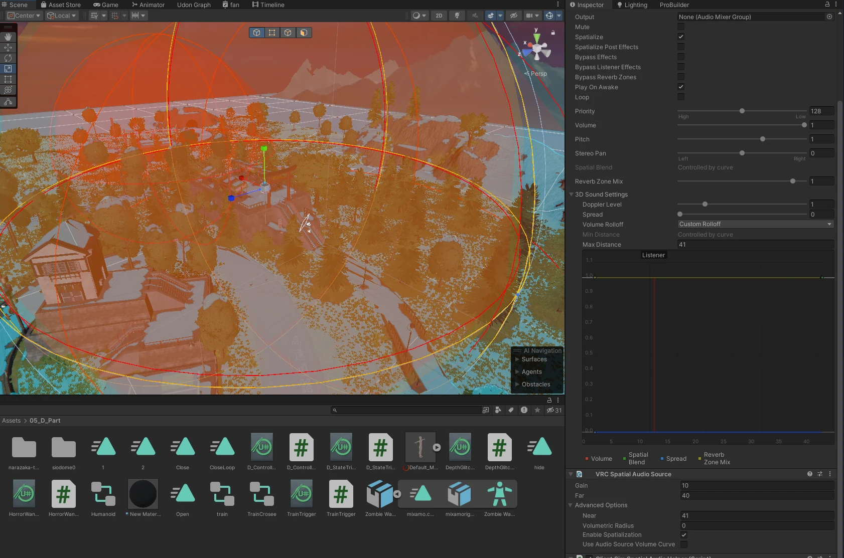Viewport: 844px width, 558px height.
Task: Select the Rect transform tool
Action: (8, 79)
